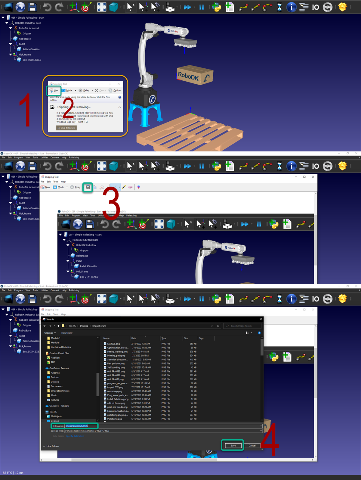The image size is (361, 480).
Task: Click the Search Image Forum field
Action: 242,326
